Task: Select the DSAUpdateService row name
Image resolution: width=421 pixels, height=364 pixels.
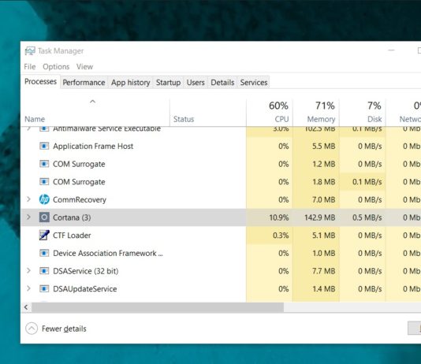Action: click(x=85, y=289)
